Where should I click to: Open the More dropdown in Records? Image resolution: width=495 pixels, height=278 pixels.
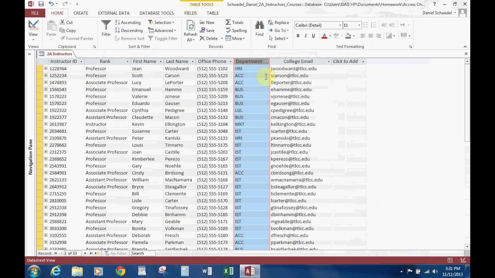tap(236, 39)
